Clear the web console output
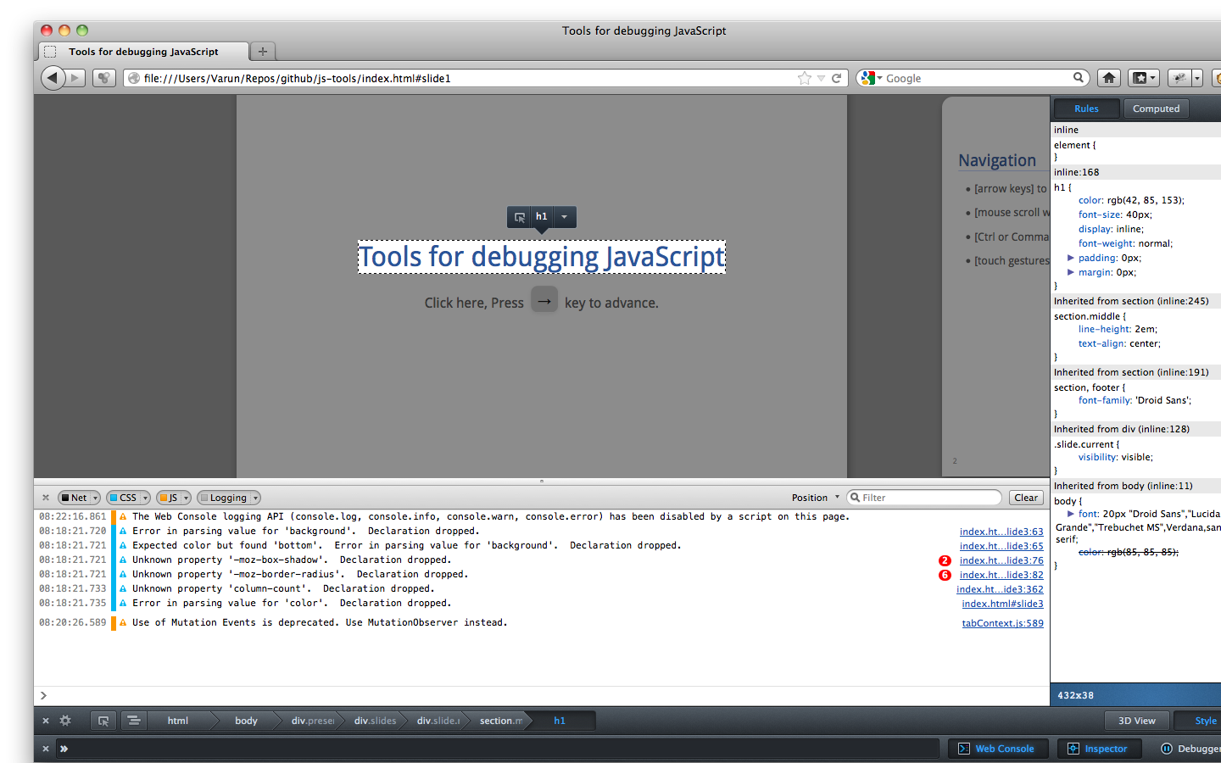Screen dimensions: 1221x763 [x=1026, y=498]
